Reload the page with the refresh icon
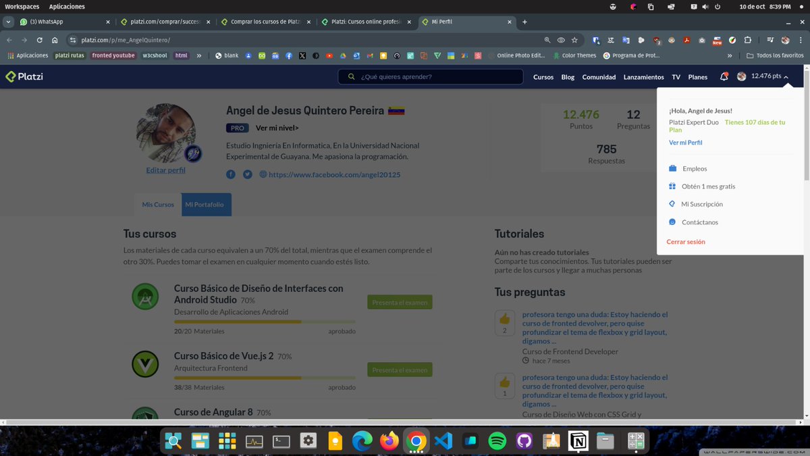This screenshot has height=456, width=810. coord(40,40)
